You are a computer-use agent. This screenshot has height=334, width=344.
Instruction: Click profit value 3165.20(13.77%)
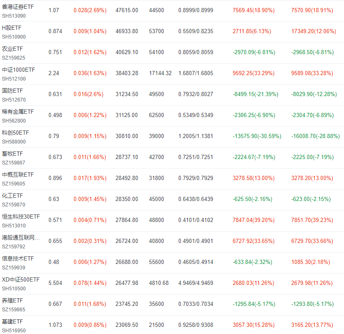click(312, 325)
